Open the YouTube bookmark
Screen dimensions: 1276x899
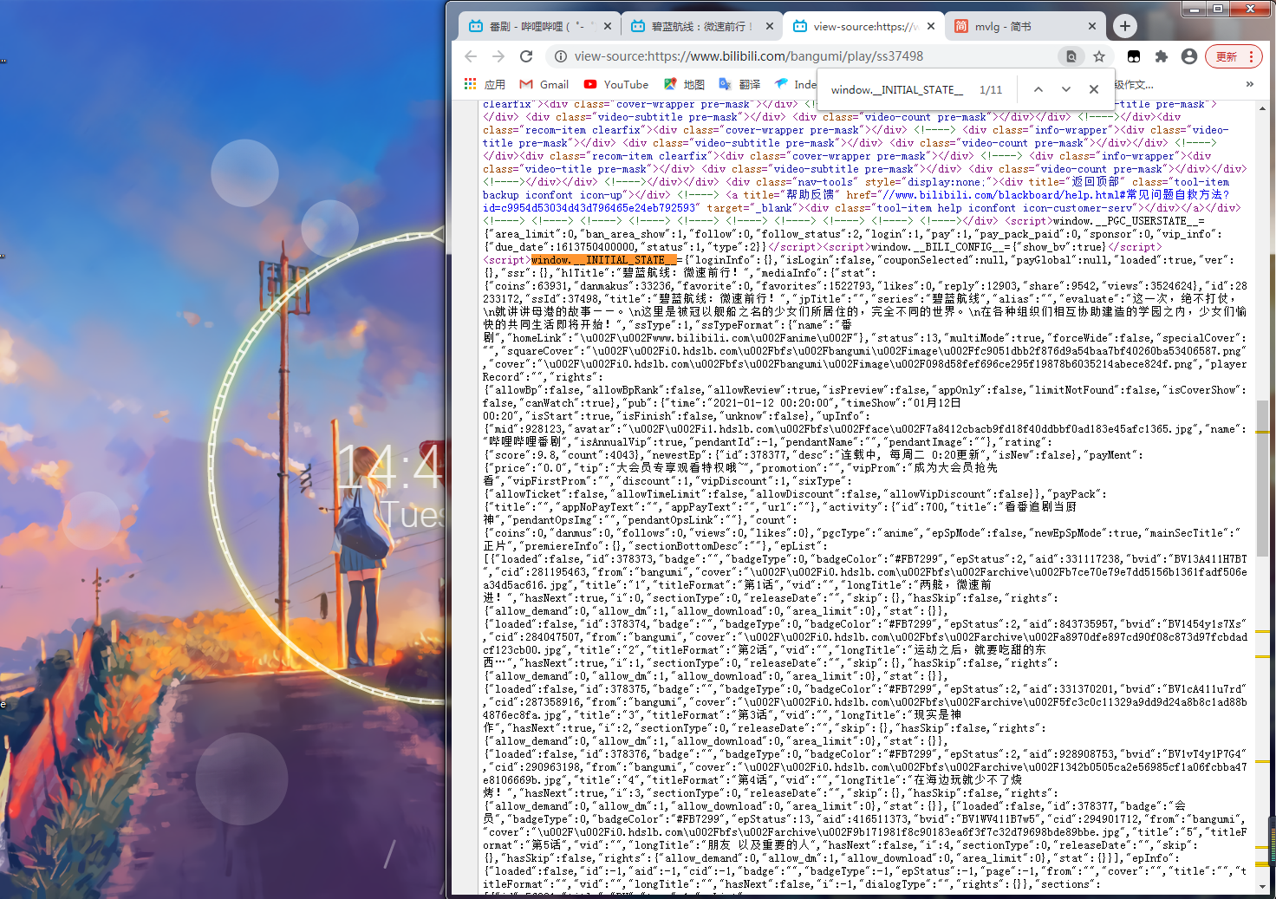[x=616, y=84]
